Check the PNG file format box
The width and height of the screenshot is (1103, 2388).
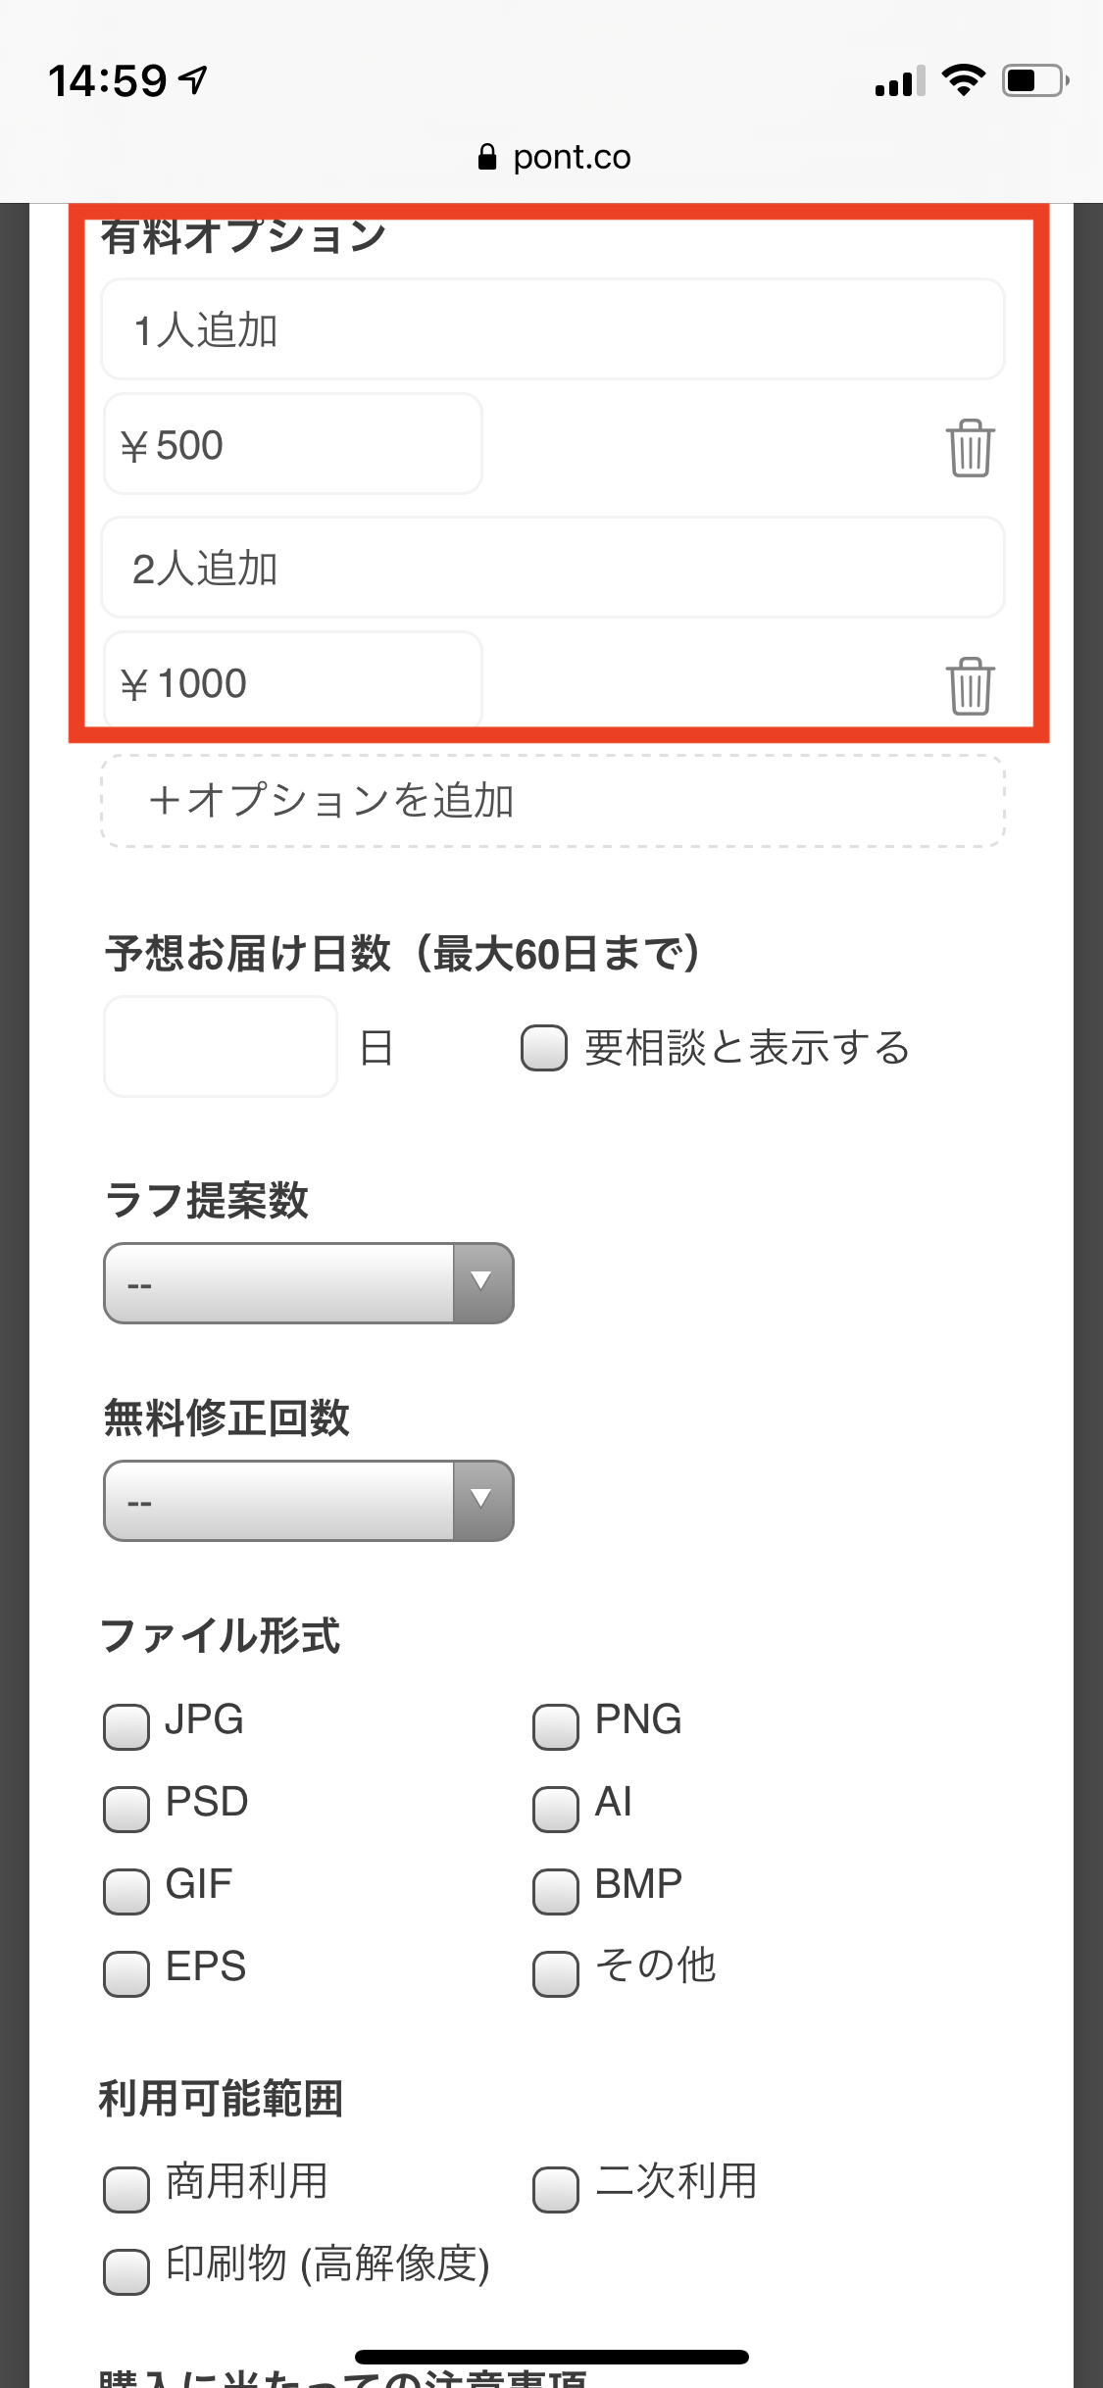pos(556,1726)
